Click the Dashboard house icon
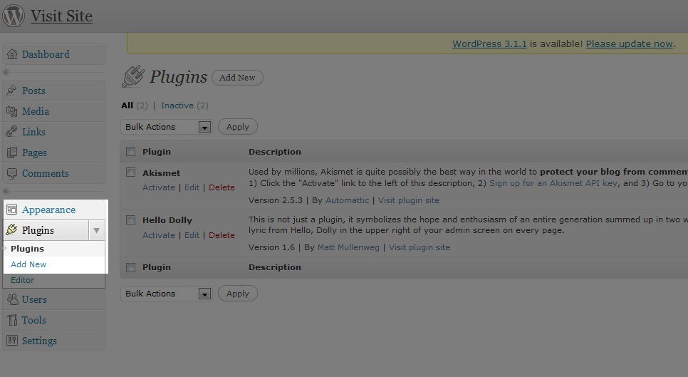Screen dimensions: 688x377 (x=12, y=54)
